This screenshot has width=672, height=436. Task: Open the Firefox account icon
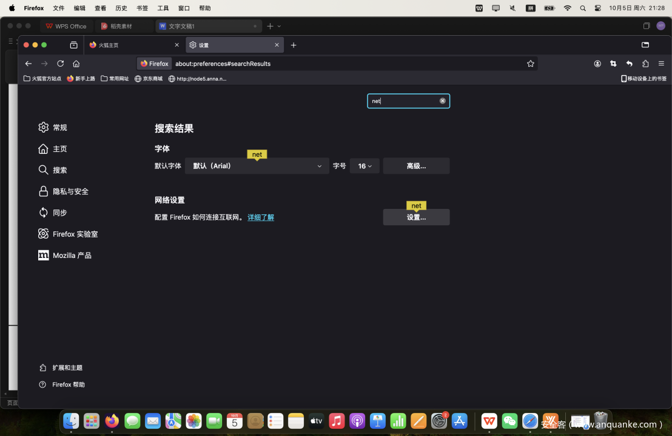pos(597,64)
